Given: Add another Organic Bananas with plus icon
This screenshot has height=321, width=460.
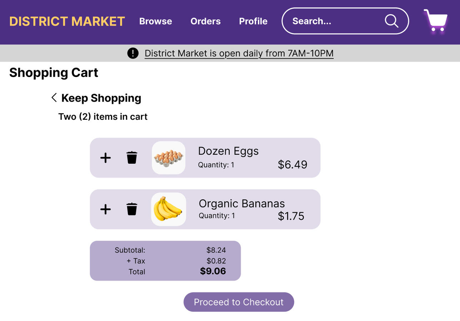Looking at the screenshot, I should point(105,209).
